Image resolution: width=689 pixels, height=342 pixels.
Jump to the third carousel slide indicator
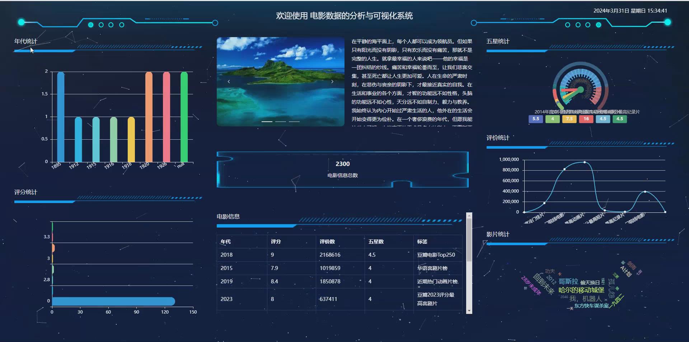pyautogui.click(x=294, y=122)
